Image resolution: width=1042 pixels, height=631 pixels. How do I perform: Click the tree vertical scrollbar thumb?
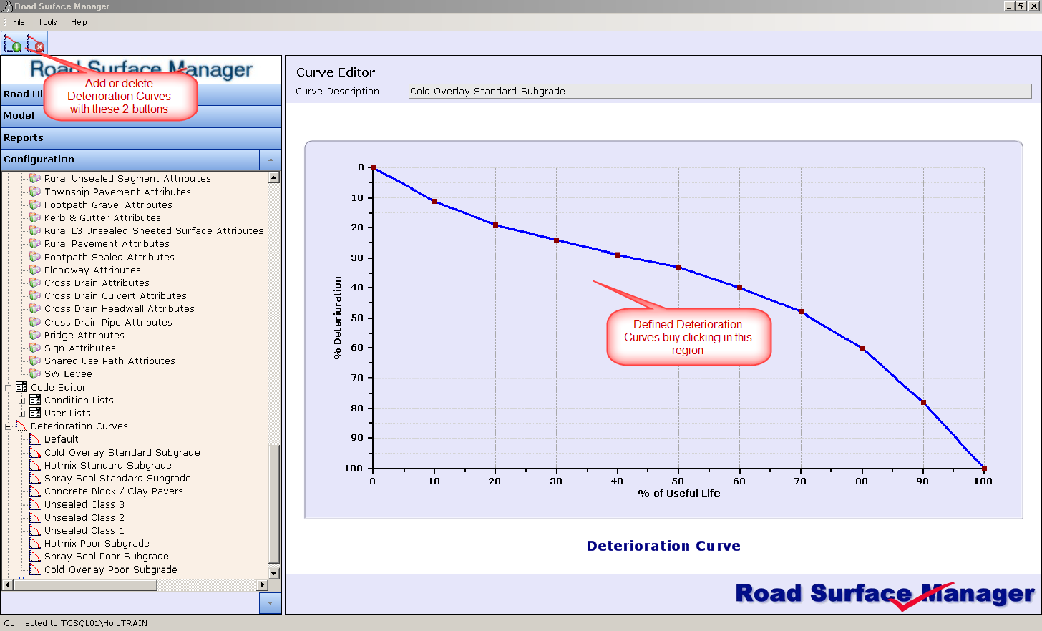pos(274,504)
